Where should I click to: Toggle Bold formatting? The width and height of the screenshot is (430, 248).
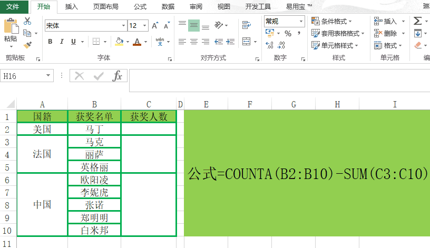point(50,42)
